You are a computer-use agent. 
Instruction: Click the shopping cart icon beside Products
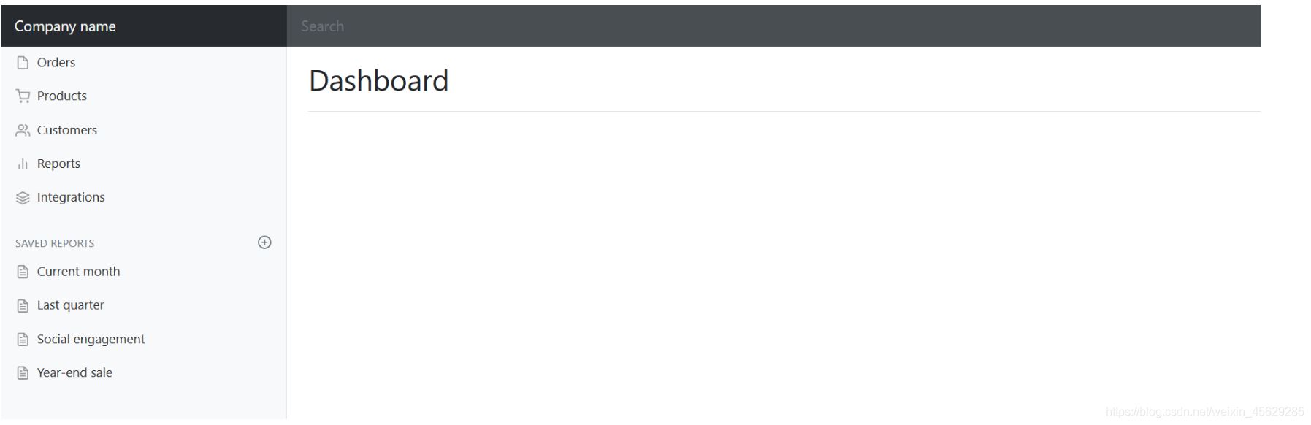[x=22, y=96]
